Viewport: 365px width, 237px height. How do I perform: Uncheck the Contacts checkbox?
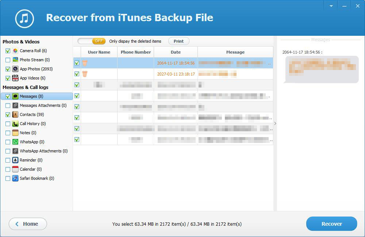[8, 114]
